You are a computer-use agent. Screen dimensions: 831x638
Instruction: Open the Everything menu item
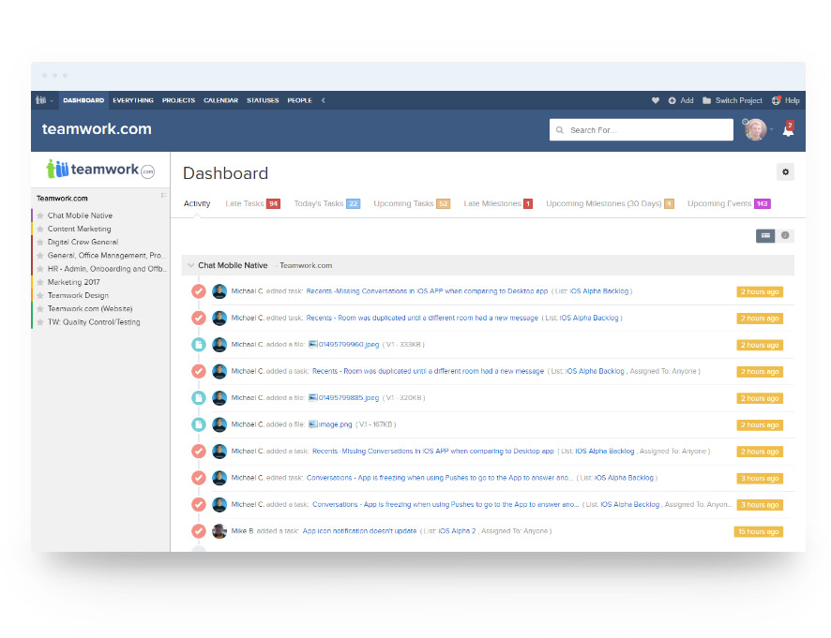click(x=133, y=100)
